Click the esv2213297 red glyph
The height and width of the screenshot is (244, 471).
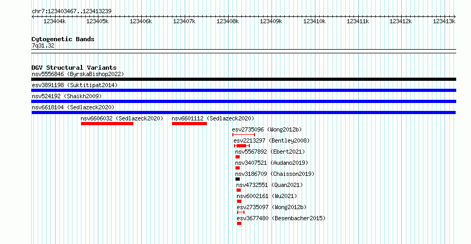click(x=242, y=146)
